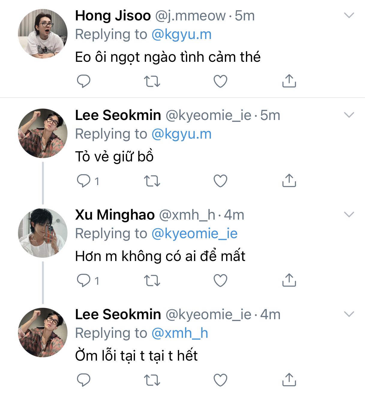
Task: Like Hong Jisoo's tweet
Action: [x=220, y=81]
